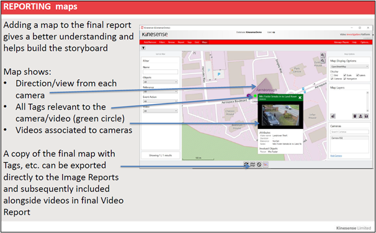The image size is (376, 233).
Task: Click the add map layer icon
Action: [333, 116]
